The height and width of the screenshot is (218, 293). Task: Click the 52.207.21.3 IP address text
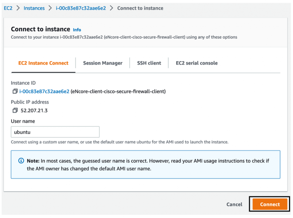click(34, 110)
